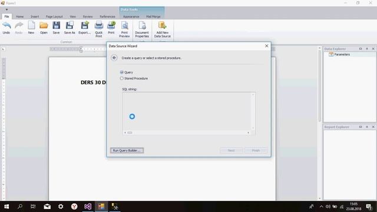Screen dimensions: 377x212
Task: Show hidden system tray icons
Action: tap(321, 207)
